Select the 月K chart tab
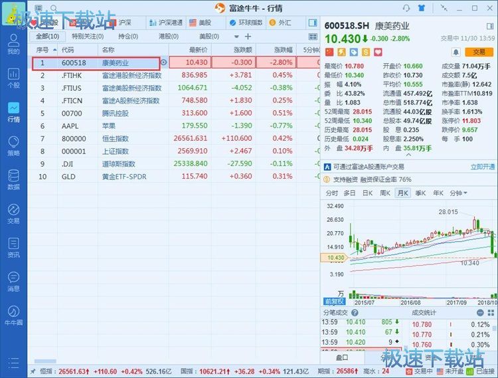This screenshot has width=498, height=378. tap(403, 193)
